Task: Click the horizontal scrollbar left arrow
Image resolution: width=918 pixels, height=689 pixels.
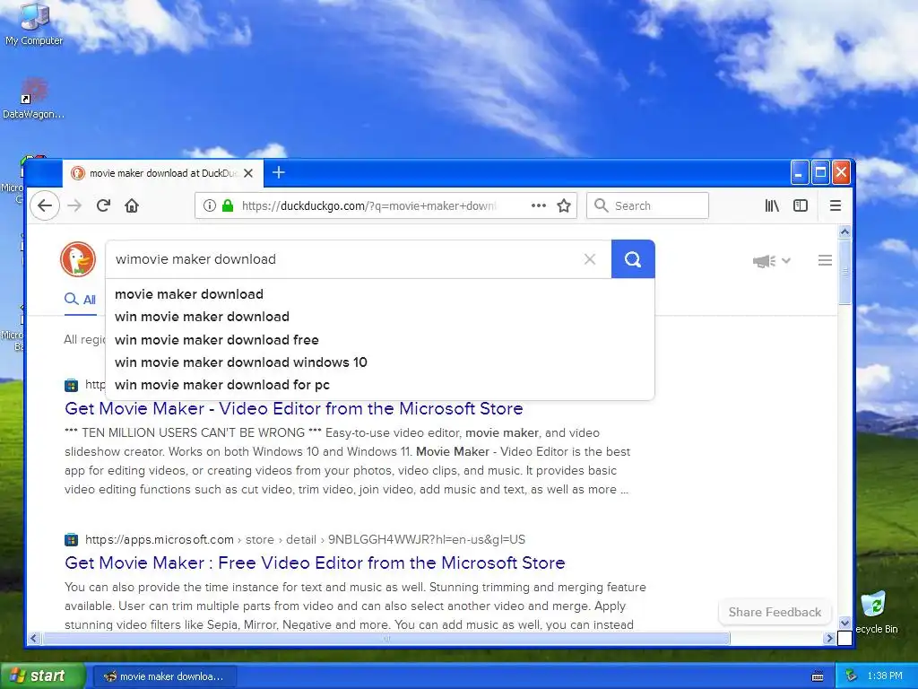Action: click(33, 638)
